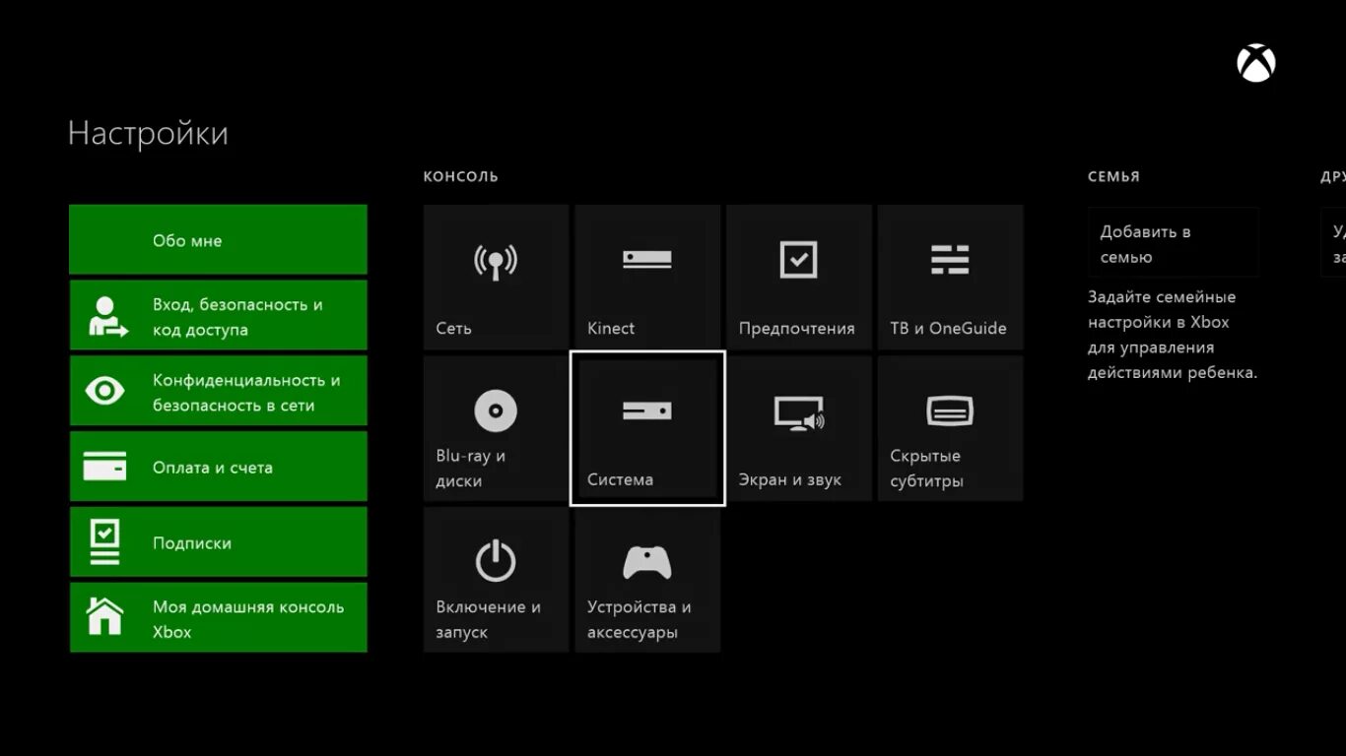
Task: Click the family settings description text
Action: point(1173,335)
